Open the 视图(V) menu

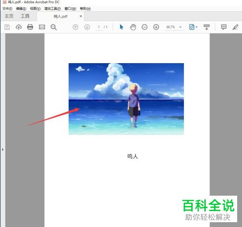pos(35,9)
